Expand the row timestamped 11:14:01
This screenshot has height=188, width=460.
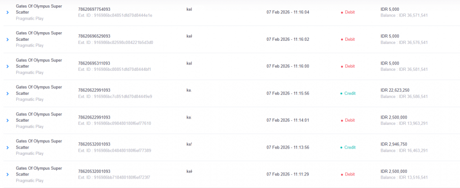(8, 120)
